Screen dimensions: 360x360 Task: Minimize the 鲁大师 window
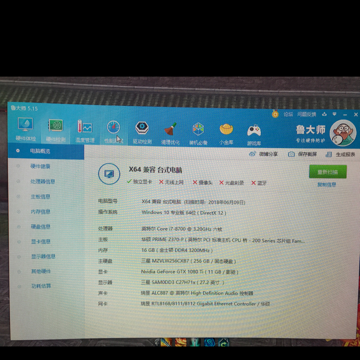pyautogui.click(x=345, y=114)
